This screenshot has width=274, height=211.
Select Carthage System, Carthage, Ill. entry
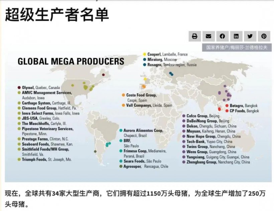coord(44,103)
